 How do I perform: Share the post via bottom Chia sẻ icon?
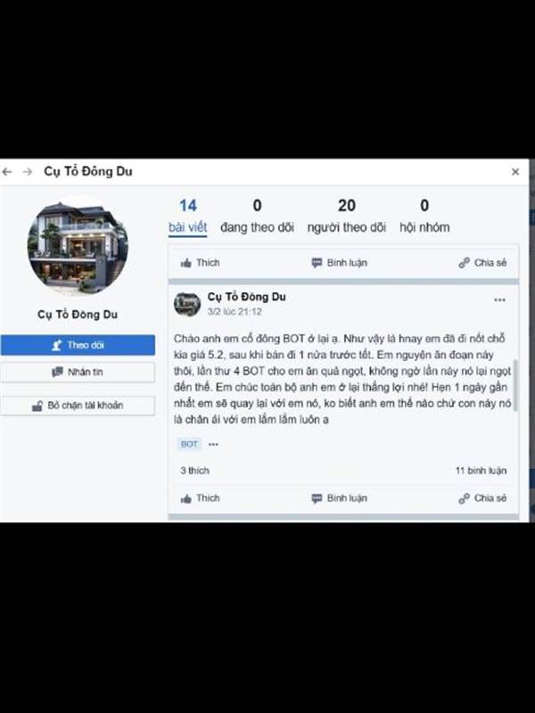click(482, 498)
